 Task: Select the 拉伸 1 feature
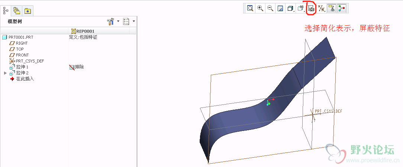(22, 67)
